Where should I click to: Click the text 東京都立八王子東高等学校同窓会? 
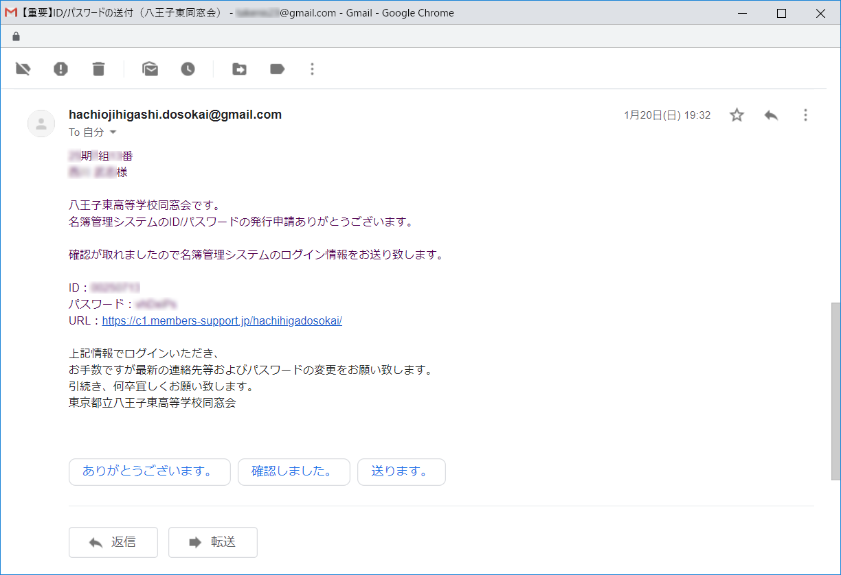point(153,403)
